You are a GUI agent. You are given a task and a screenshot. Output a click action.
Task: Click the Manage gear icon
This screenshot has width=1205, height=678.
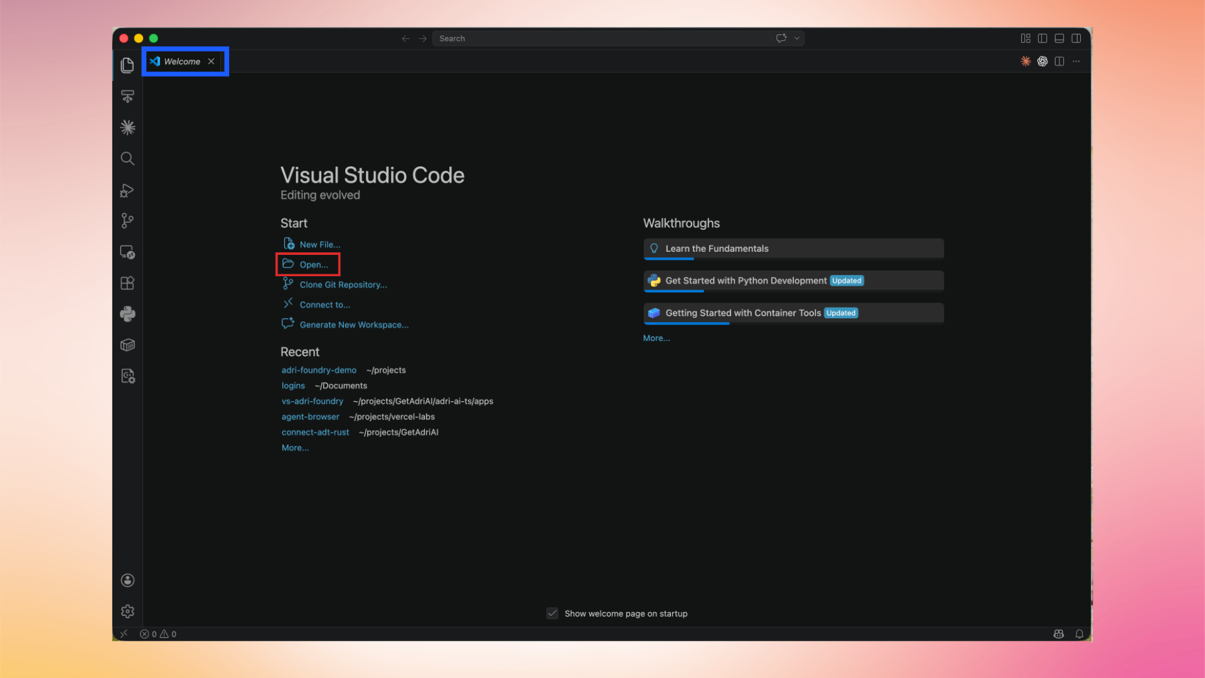pos(127,611)
